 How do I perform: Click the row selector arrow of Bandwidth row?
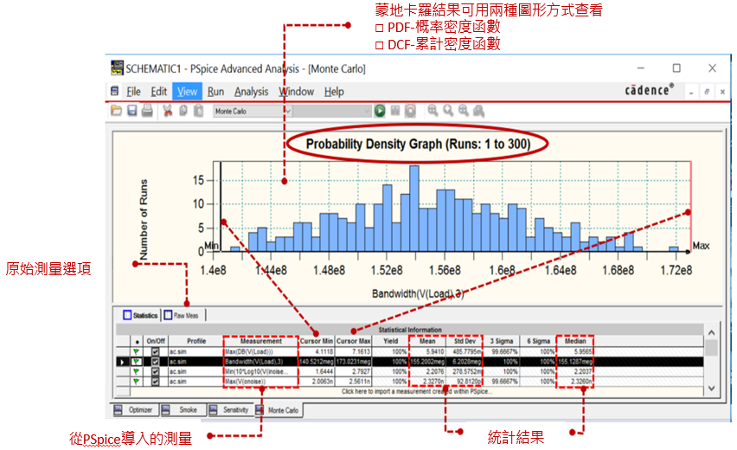pos(123,362)
